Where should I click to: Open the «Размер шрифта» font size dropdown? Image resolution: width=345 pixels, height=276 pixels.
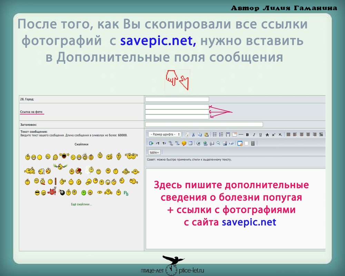pyautogui.click(x=165, y=134)
